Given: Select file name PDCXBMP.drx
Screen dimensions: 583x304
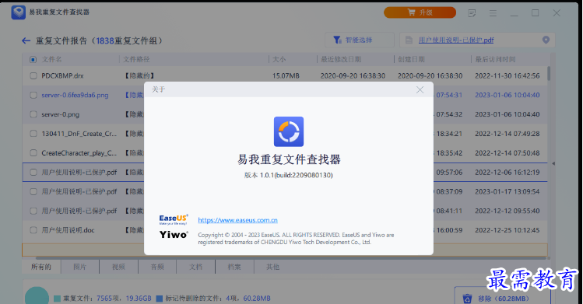Looking at the screenshot, I should [x=62, y=75].
